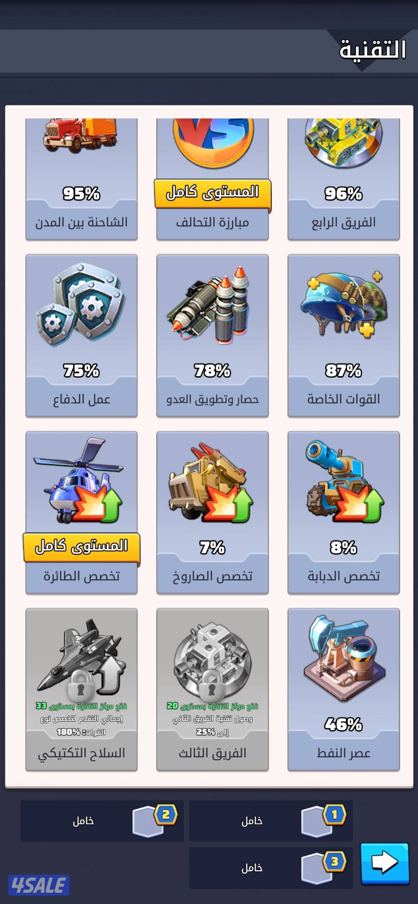
Task: Click the red truck between-cities card
Action: pos(82,179)
